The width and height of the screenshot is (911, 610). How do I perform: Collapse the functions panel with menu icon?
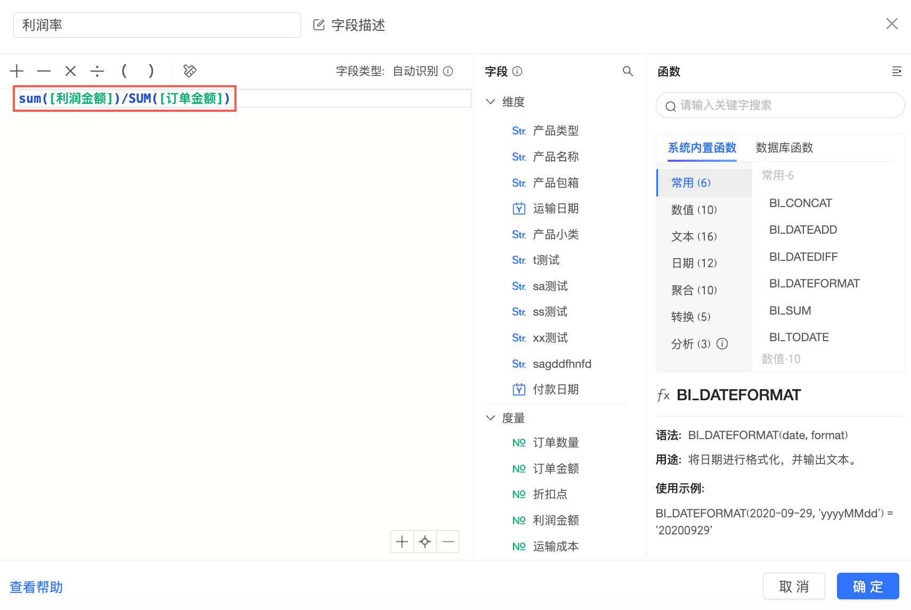[x=897, y=71]
